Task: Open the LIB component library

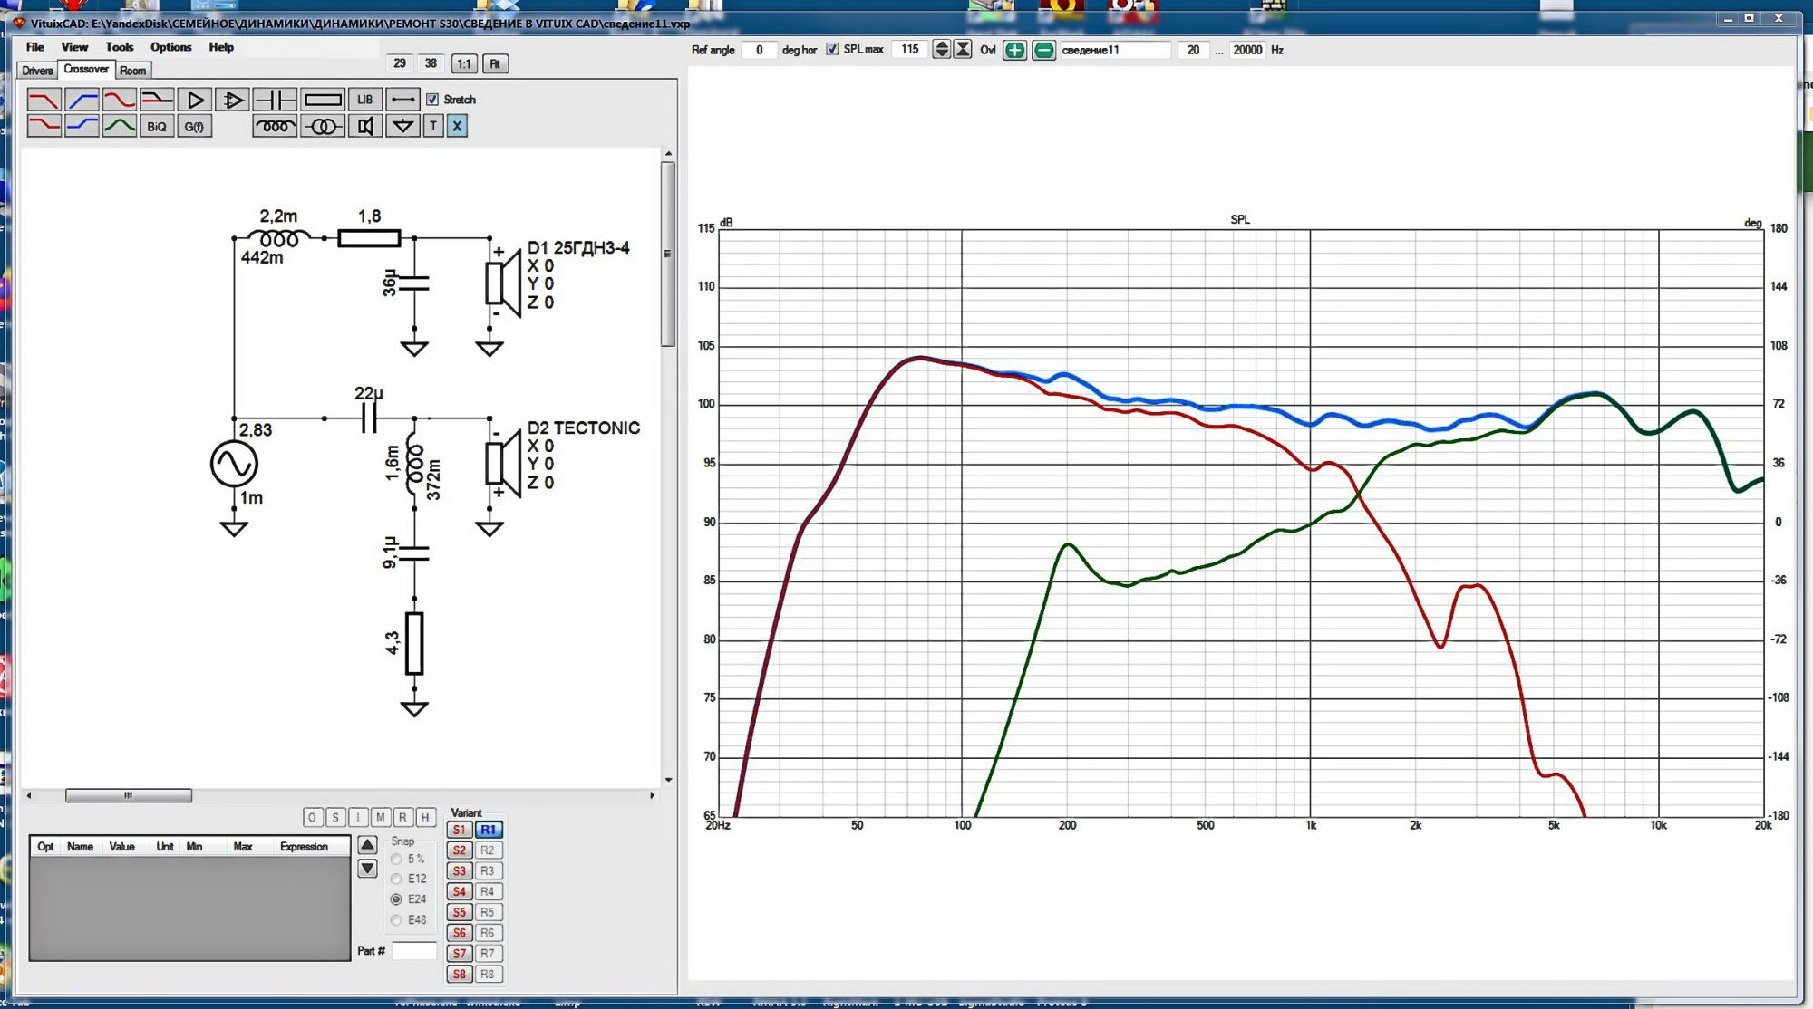Action: [x=364, y=100]
